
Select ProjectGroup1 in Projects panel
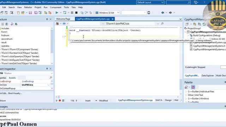[x=194, y=28]
